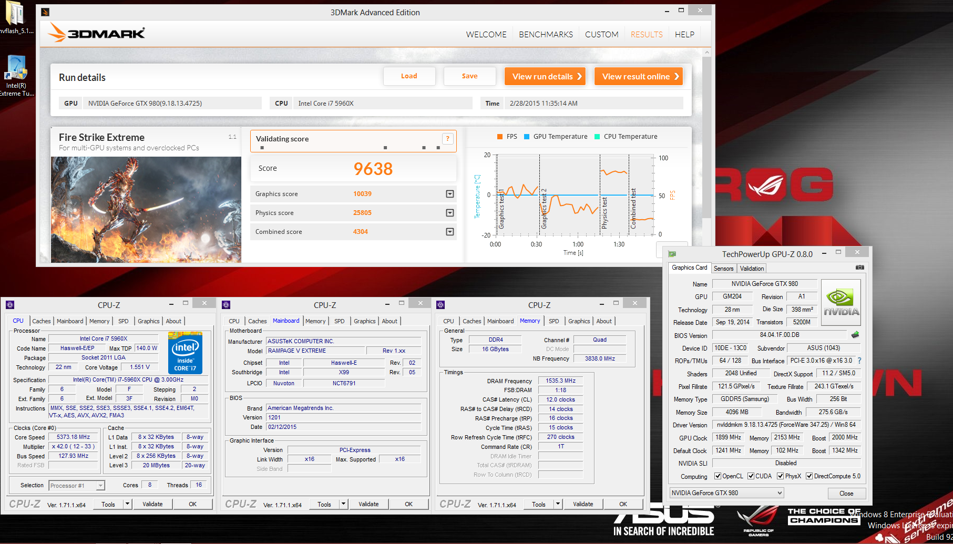Click the overall score 9638
The height and width of the screenshot is (544, 953).
[x=373, y=169]
